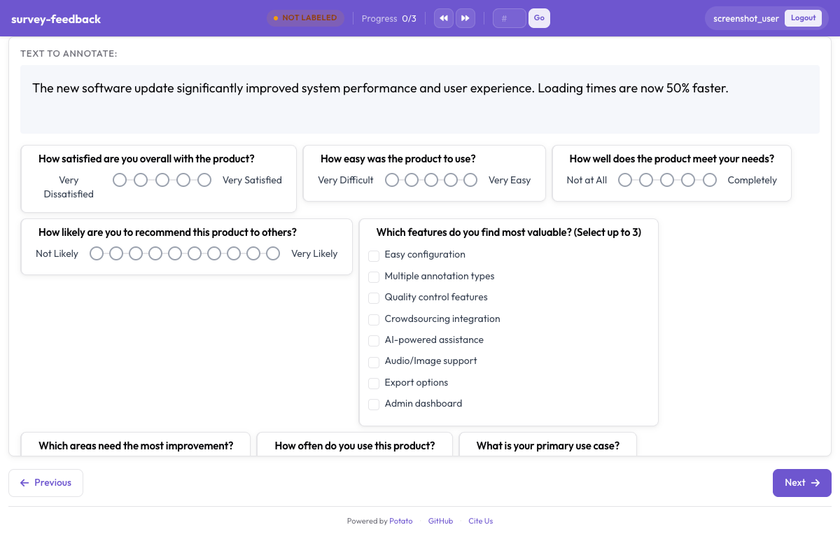Select the Very Satisfied rating circle
Screen dimensions: 840x560
pyautogui.click(x=204, y=179)
